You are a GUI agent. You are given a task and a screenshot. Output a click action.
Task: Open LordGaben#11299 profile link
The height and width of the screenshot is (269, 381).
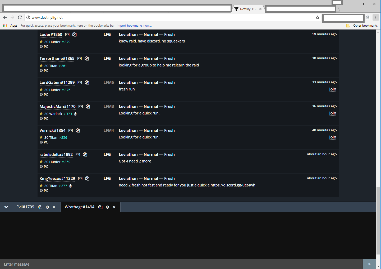point(57,83)
